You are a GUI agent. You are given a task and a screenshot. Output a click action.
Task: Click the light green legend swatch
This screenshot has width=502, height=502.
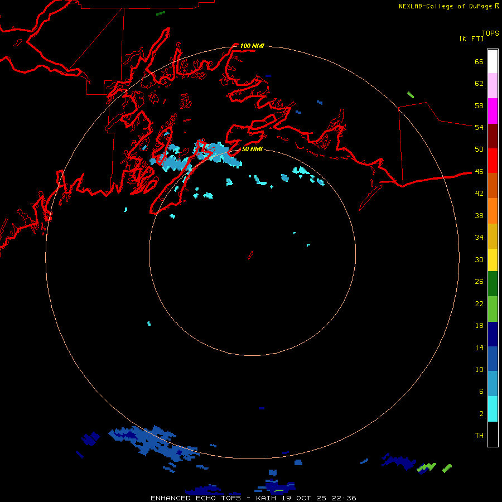pos(493,309)
